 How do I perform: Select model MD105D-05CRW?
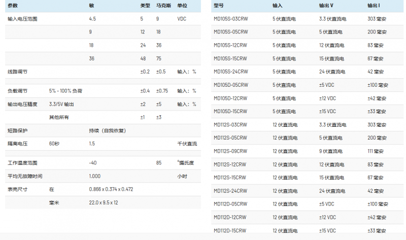pyautogui.click(x=231, y=85)
